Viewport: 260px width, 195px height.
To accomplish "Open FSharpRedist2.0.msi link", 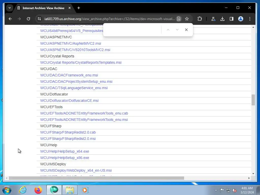I will coord(68,139).
